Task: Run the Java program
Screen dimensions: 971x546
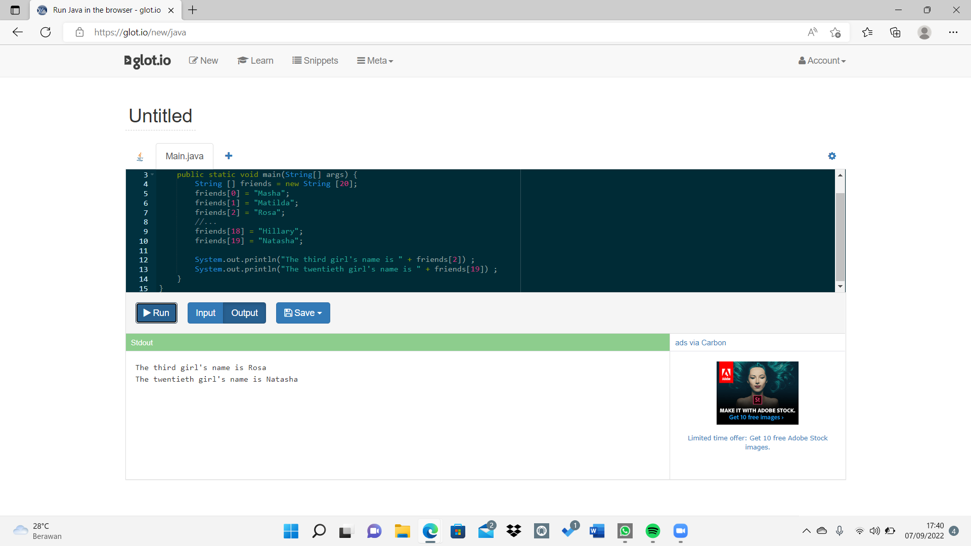Action: pos(156,312)
